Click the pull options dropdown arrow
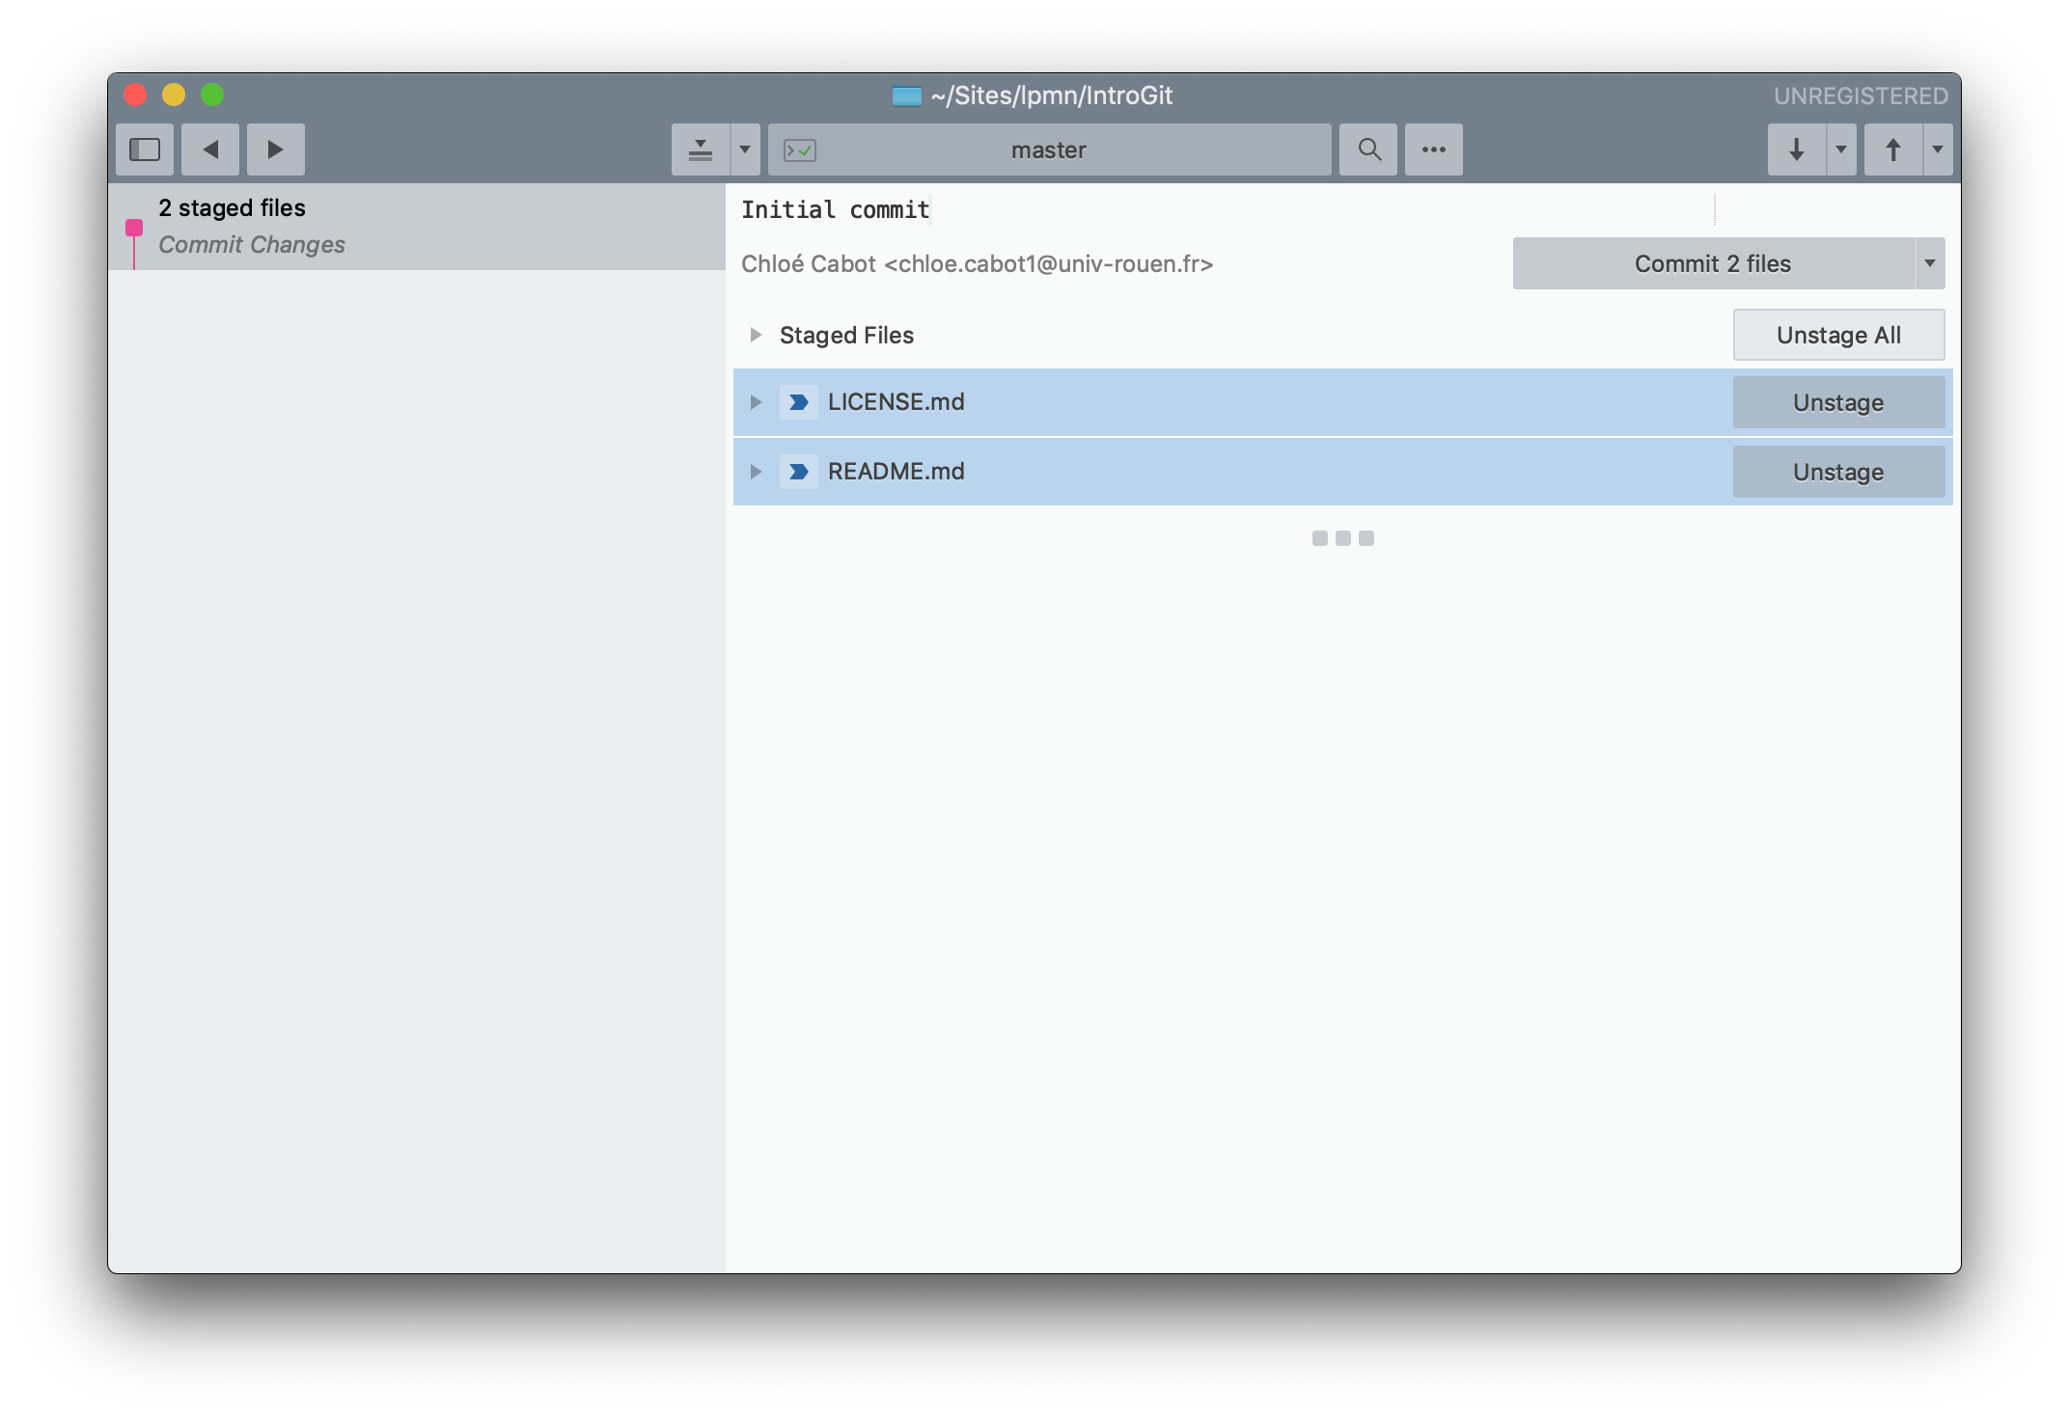This screenshot has width=2069, height=1416. click(x=1841, y=148)
